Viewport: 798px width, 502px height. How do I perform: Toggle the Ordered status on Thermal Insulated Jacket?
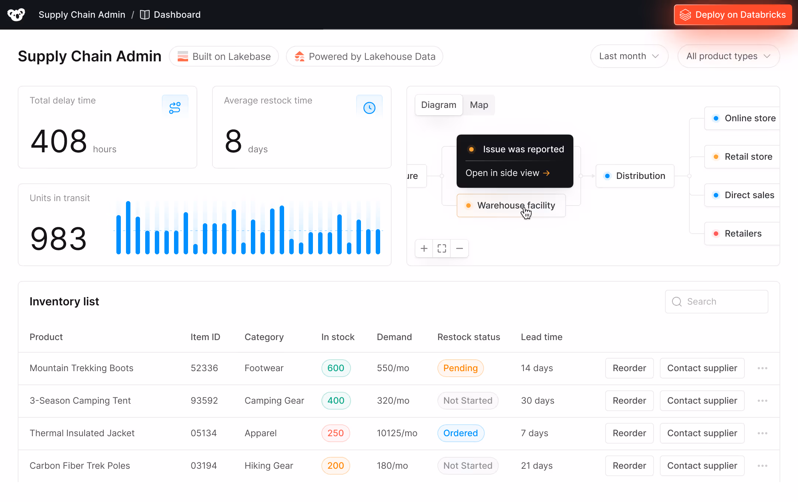[x=461, y=433]
